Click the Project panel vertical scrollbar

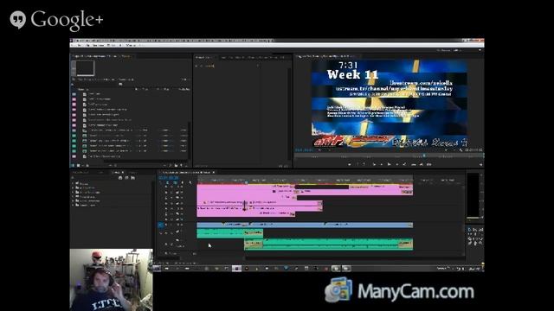coord(190,141)
